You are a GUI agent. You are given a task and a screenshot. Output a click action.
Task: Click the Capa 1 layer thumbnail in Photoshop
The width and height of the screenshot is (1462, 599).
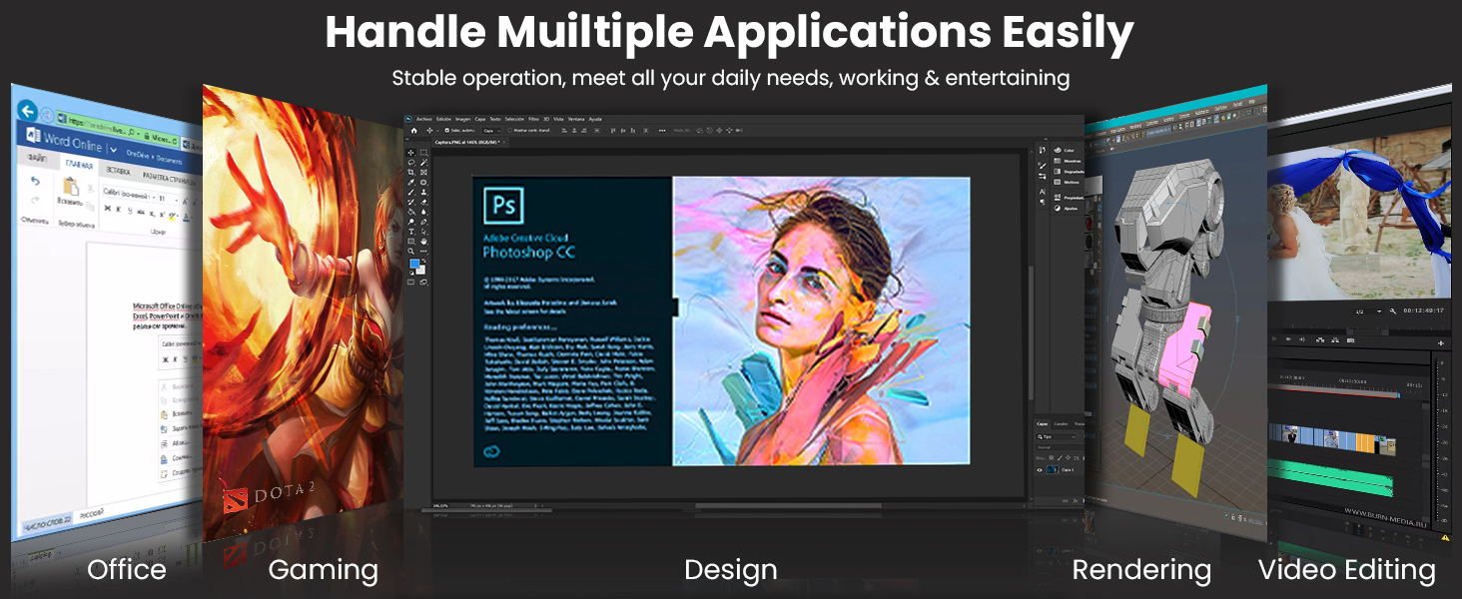pyautogui.click(x=1053, y=470)
